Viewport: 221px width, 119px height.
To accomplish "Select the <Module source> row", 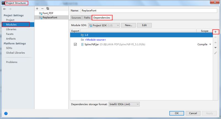I will (x=141, y=40).
